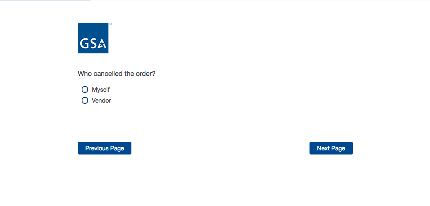Click the word "order?" in the question

(146, 74)
